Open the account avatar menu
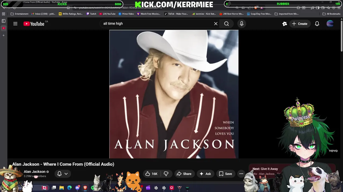Viewport: 343px width, 192px height. (330, 24)
